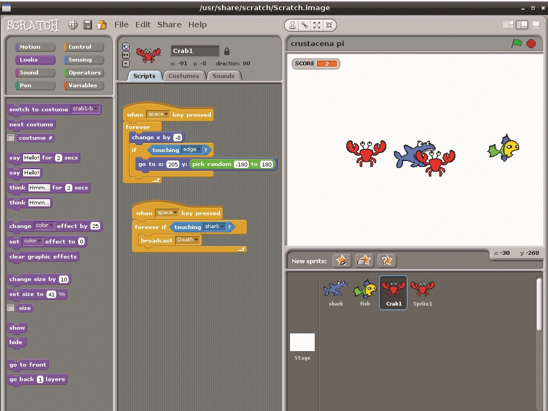This screenshot has width=548, height=411.
Task: Click the red stop sign button
Action: click(531, 44)
